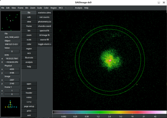This screenshot has height=118, width=167.
Task: Click the source fill button
Action: point(44,40)
